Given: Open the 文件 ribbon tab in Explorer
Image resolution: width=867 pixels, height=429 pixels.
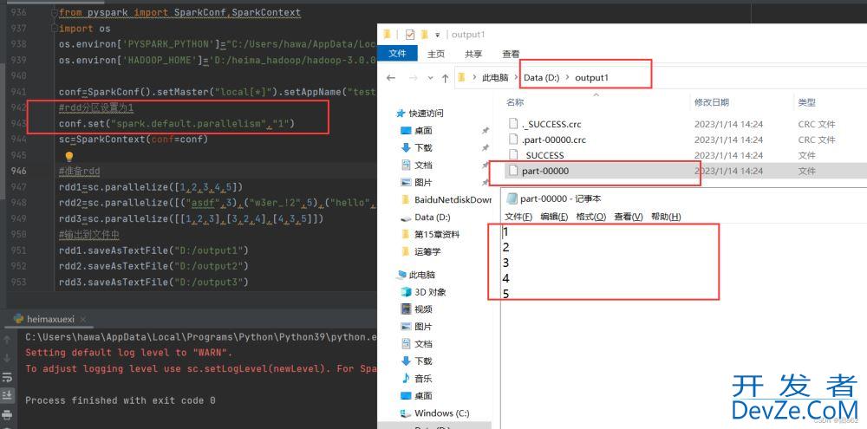Looking at the screenshot, I should (x=398, y=54).
